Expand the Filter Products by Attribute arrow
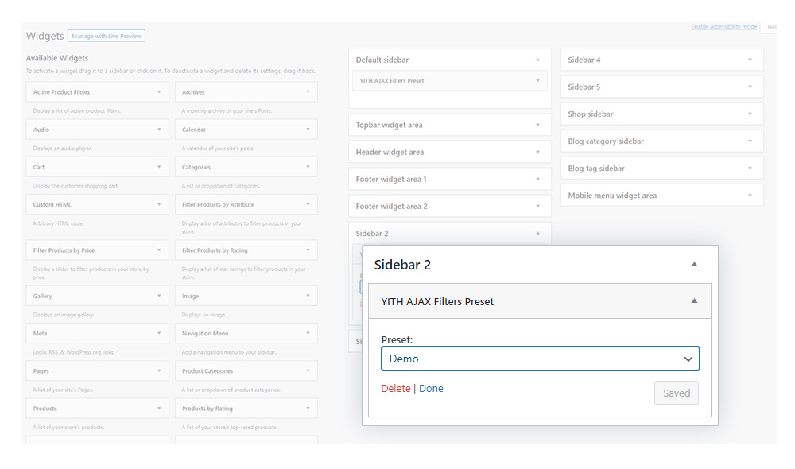The height and width of the screenshot is (469, 795). (308, 204)
